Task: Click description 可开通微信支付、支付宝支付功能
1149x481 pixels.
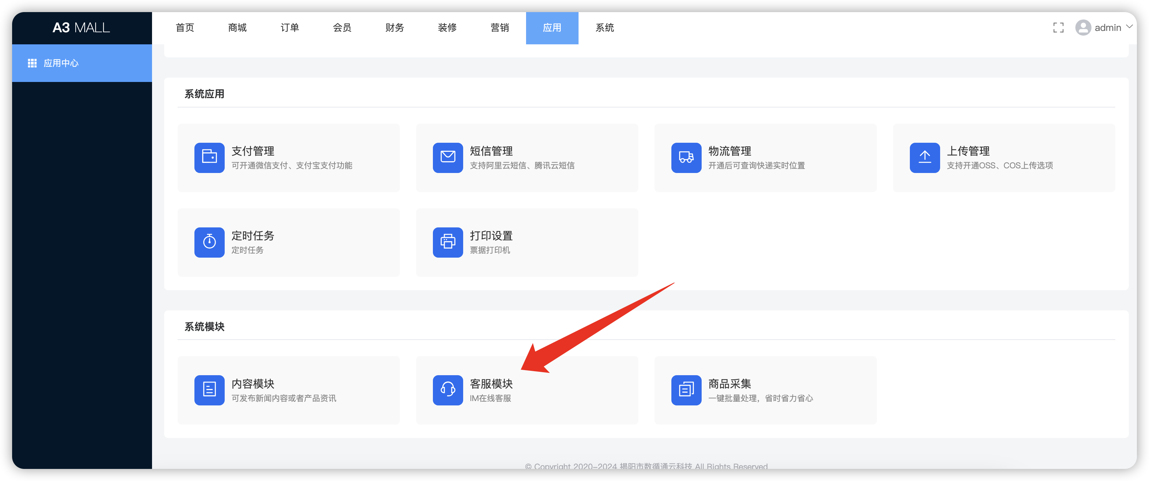Action: tap(292, 166)
